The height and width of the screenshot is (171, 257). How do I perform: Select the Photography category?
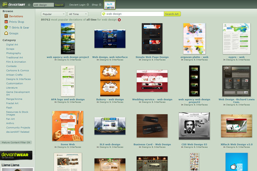[x=13, y=53]
